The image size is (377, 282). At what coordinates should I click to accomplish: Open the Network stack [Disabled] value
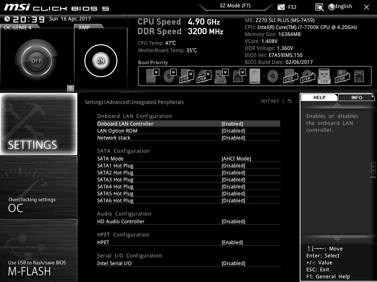pyautogui.click(x=233, y=138)
